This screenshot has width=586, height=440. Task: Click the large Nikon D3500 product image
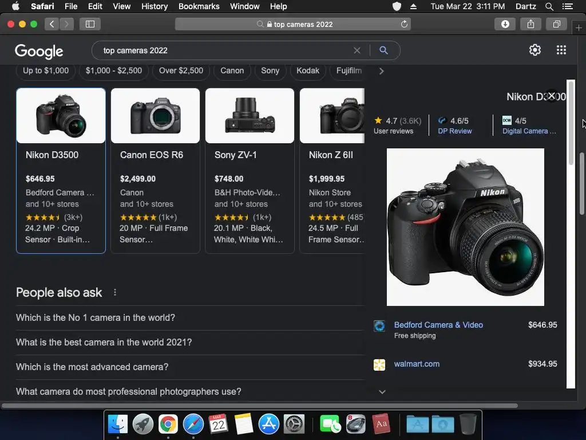(x=465, y=227)
